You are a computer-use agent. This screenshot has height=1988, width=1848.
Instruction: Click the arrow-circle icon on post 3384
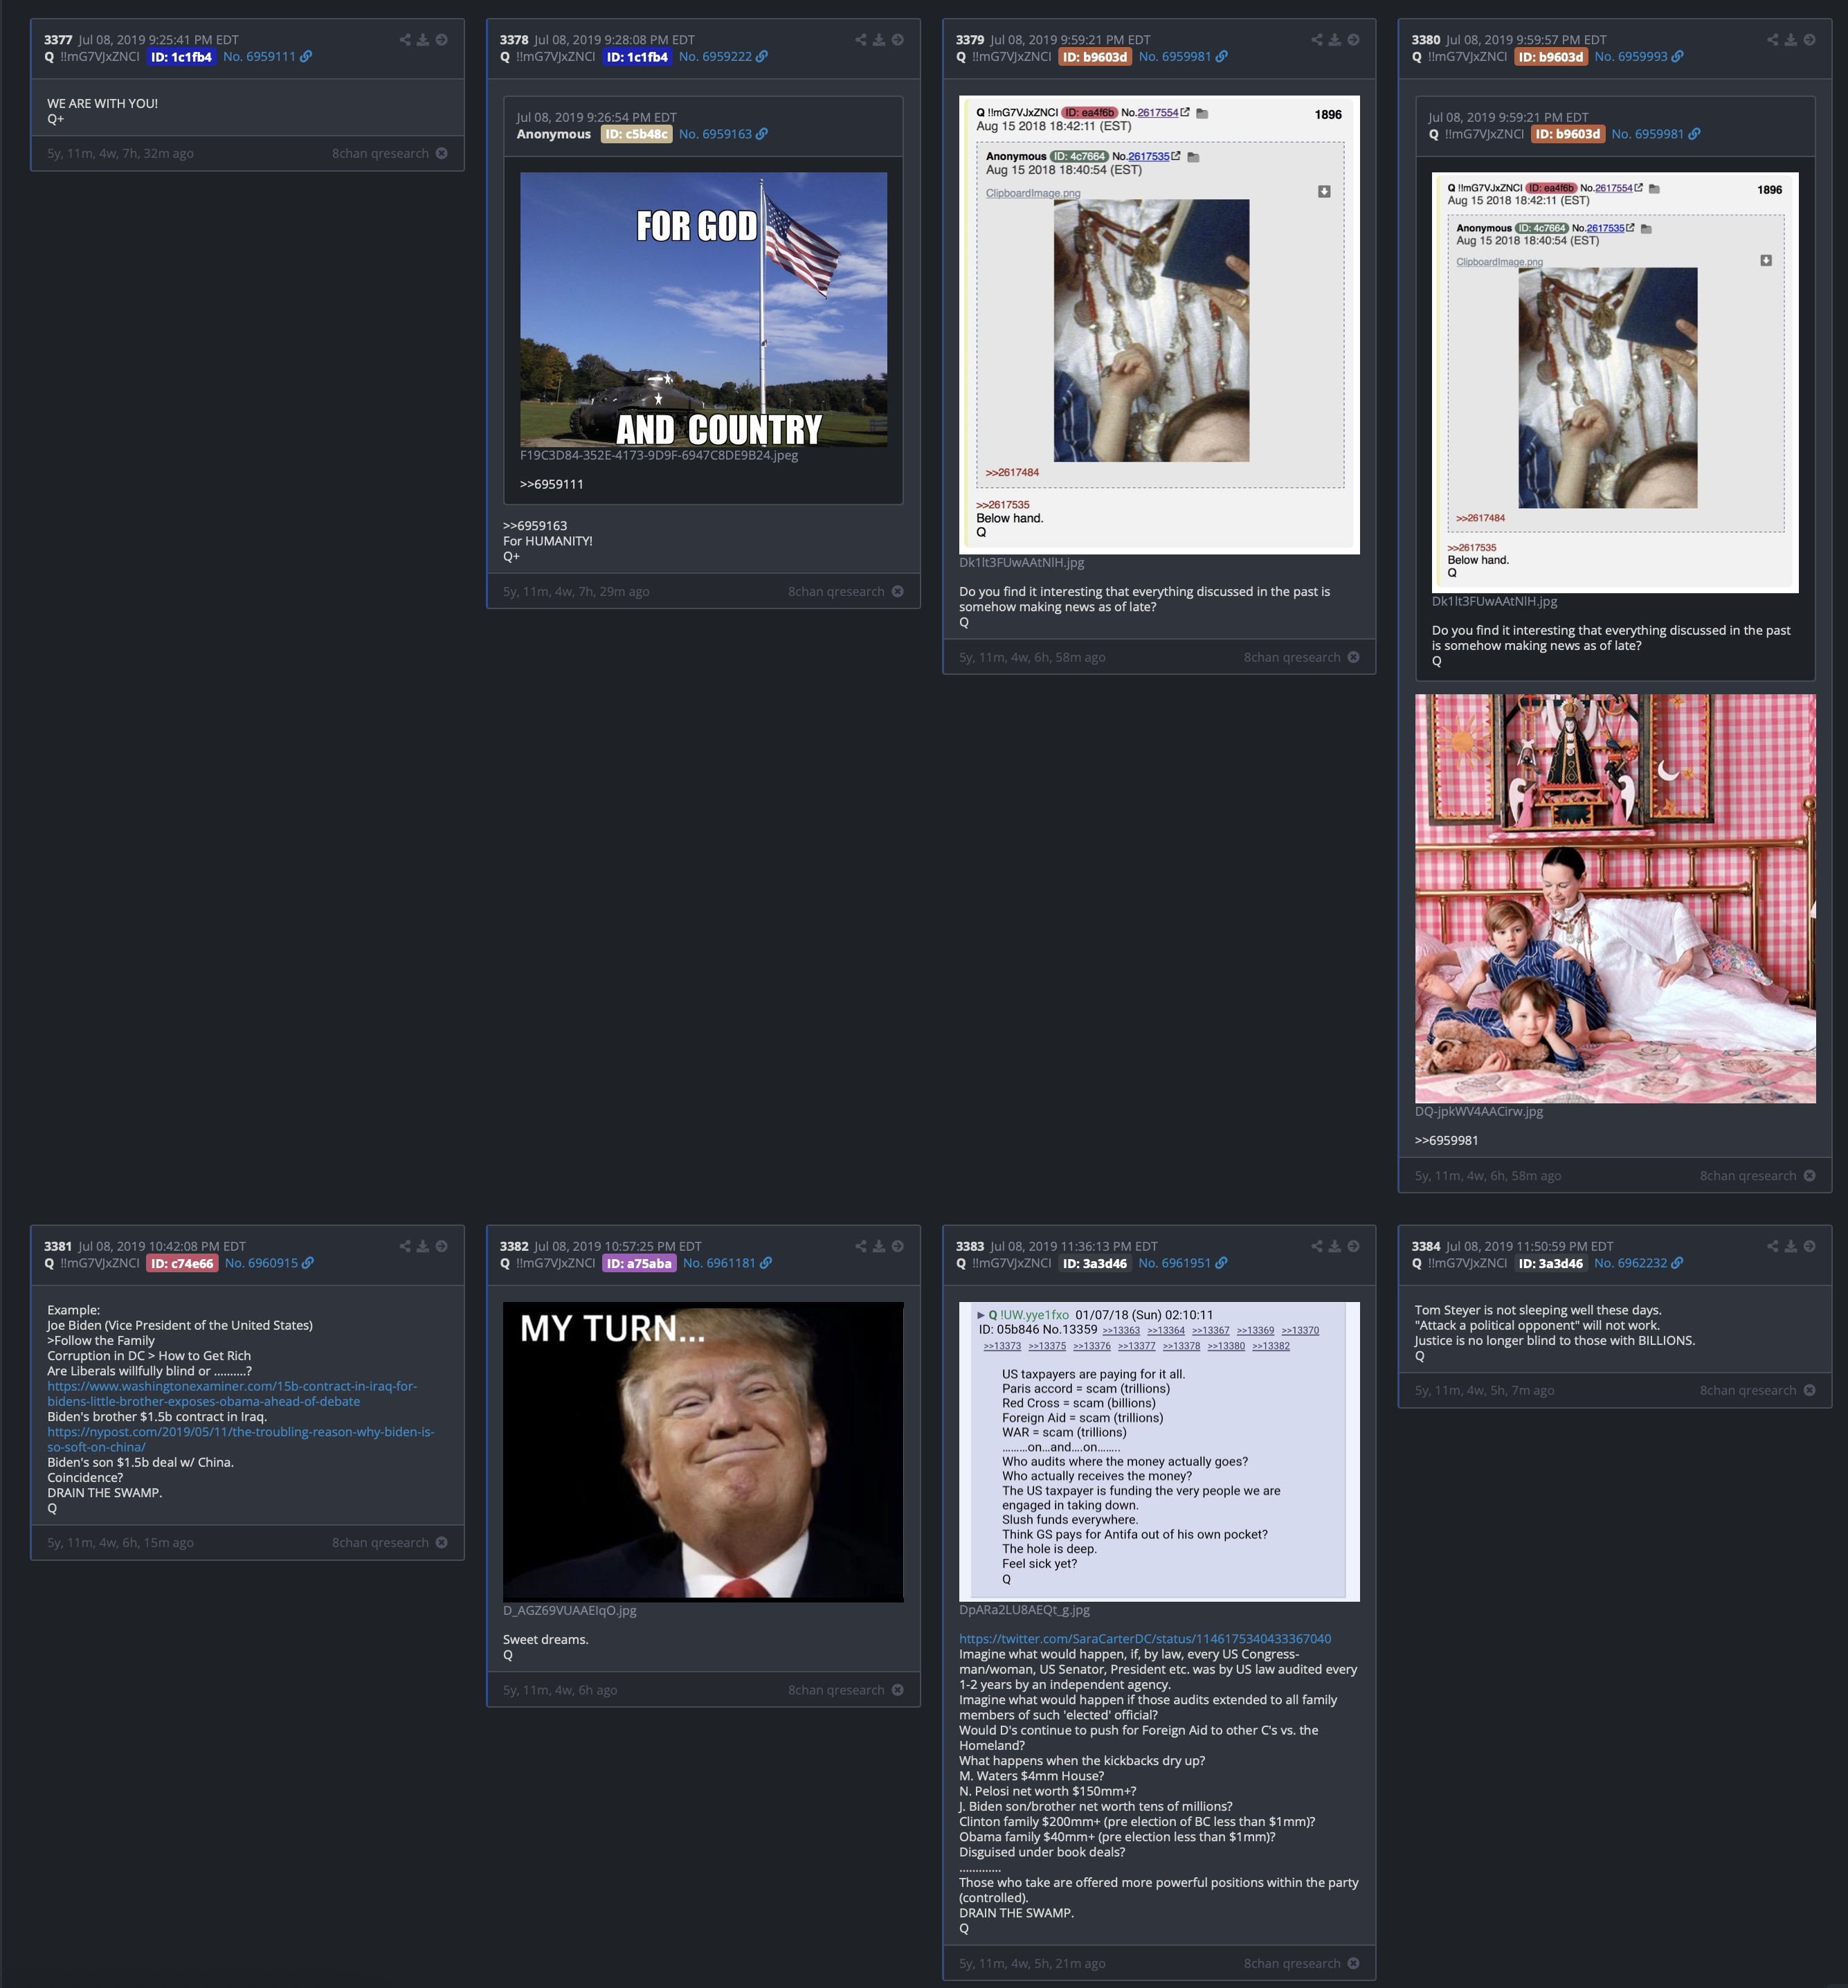(1809, 1246)
